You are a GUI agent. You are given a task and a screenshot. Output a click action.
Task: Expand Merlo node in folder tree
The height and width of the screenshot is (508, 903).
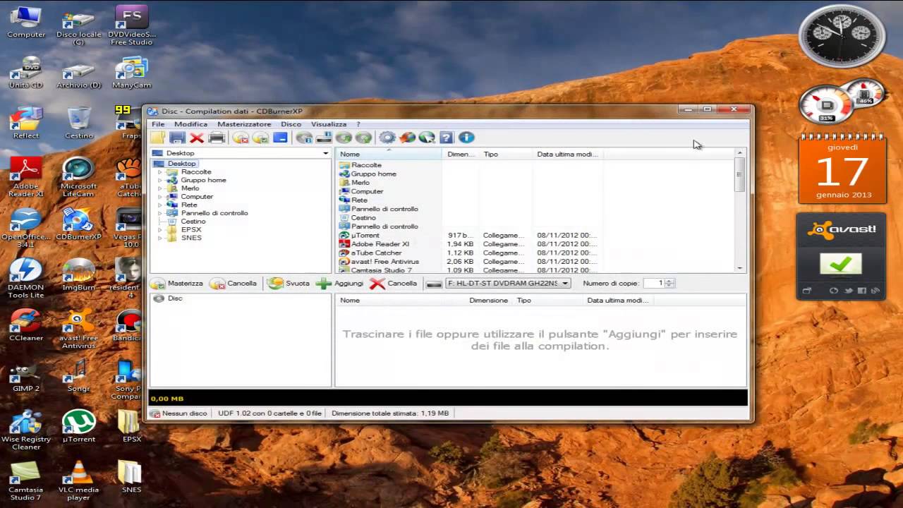click(x=160, y=188)
